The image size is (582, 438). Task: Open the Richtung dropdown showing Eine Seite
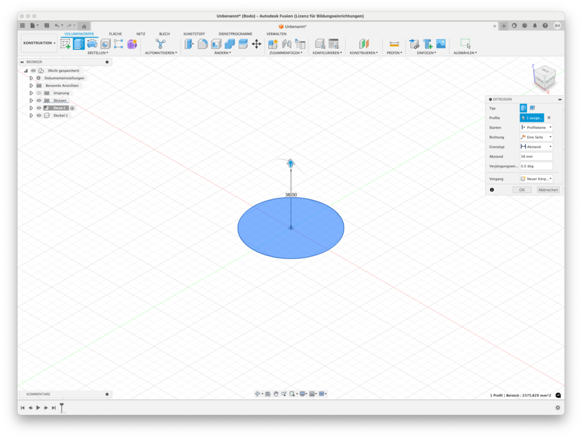536,137
